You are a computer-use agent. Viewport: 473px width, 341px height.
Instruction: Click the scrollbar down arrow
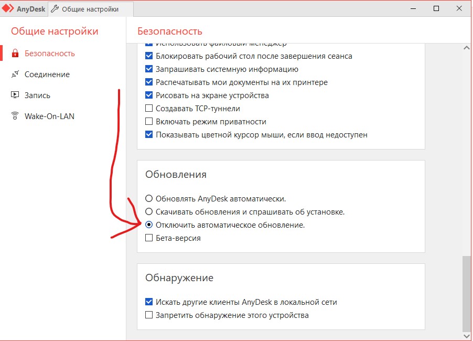pos(467,336)
